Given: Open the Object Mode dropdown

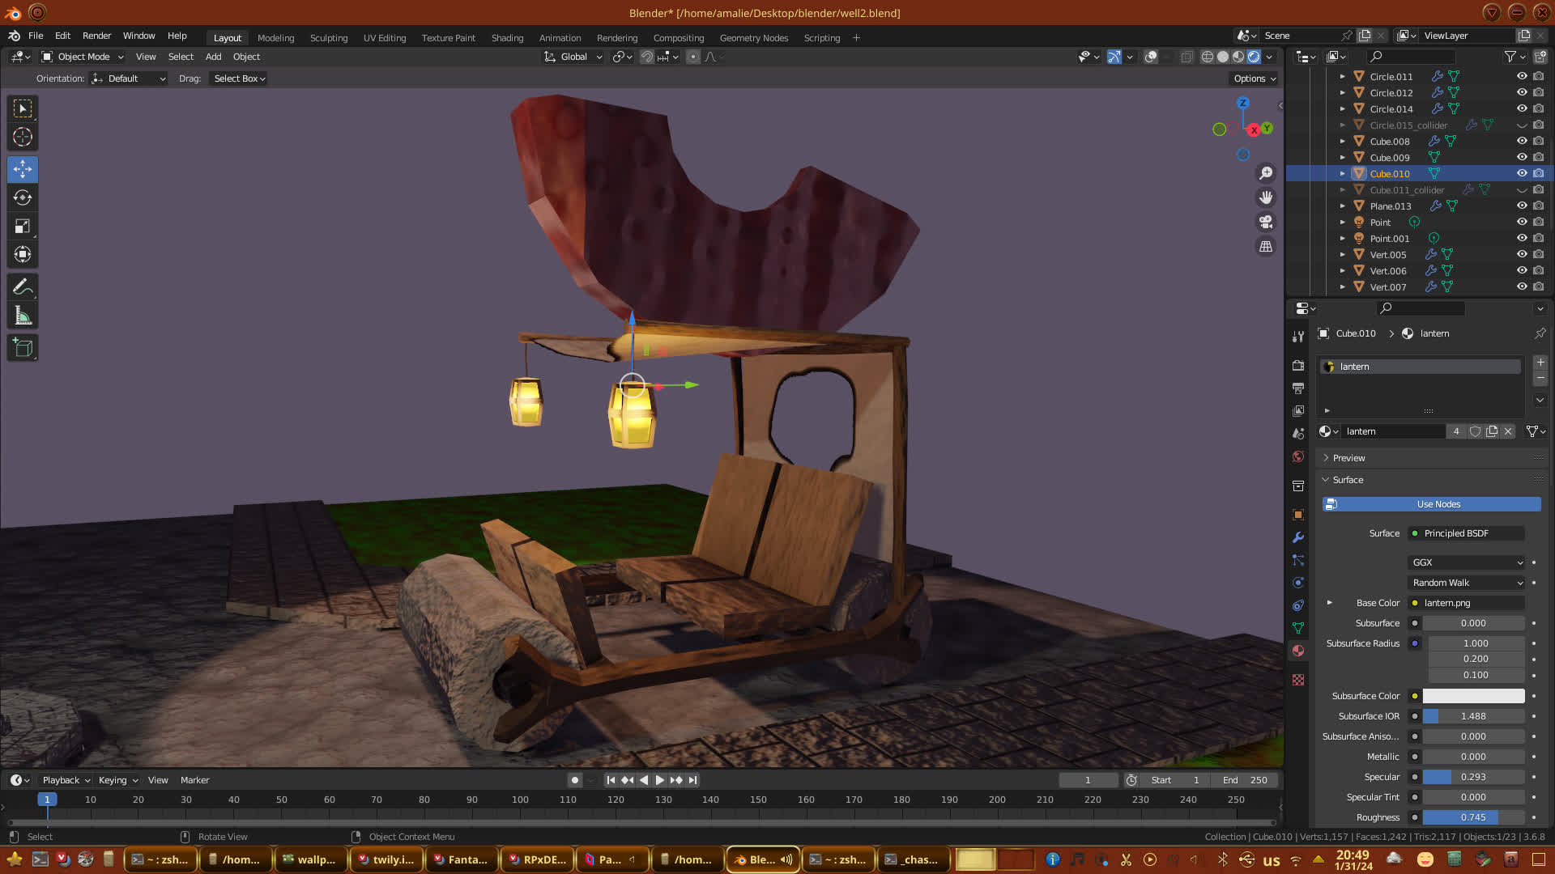Looking at the screenshot, I should (x=83, y=57).
